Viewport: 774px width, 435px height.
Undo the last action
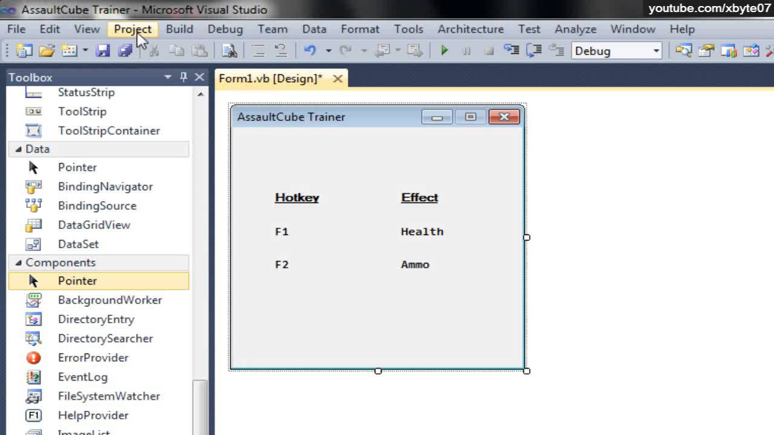310,51
